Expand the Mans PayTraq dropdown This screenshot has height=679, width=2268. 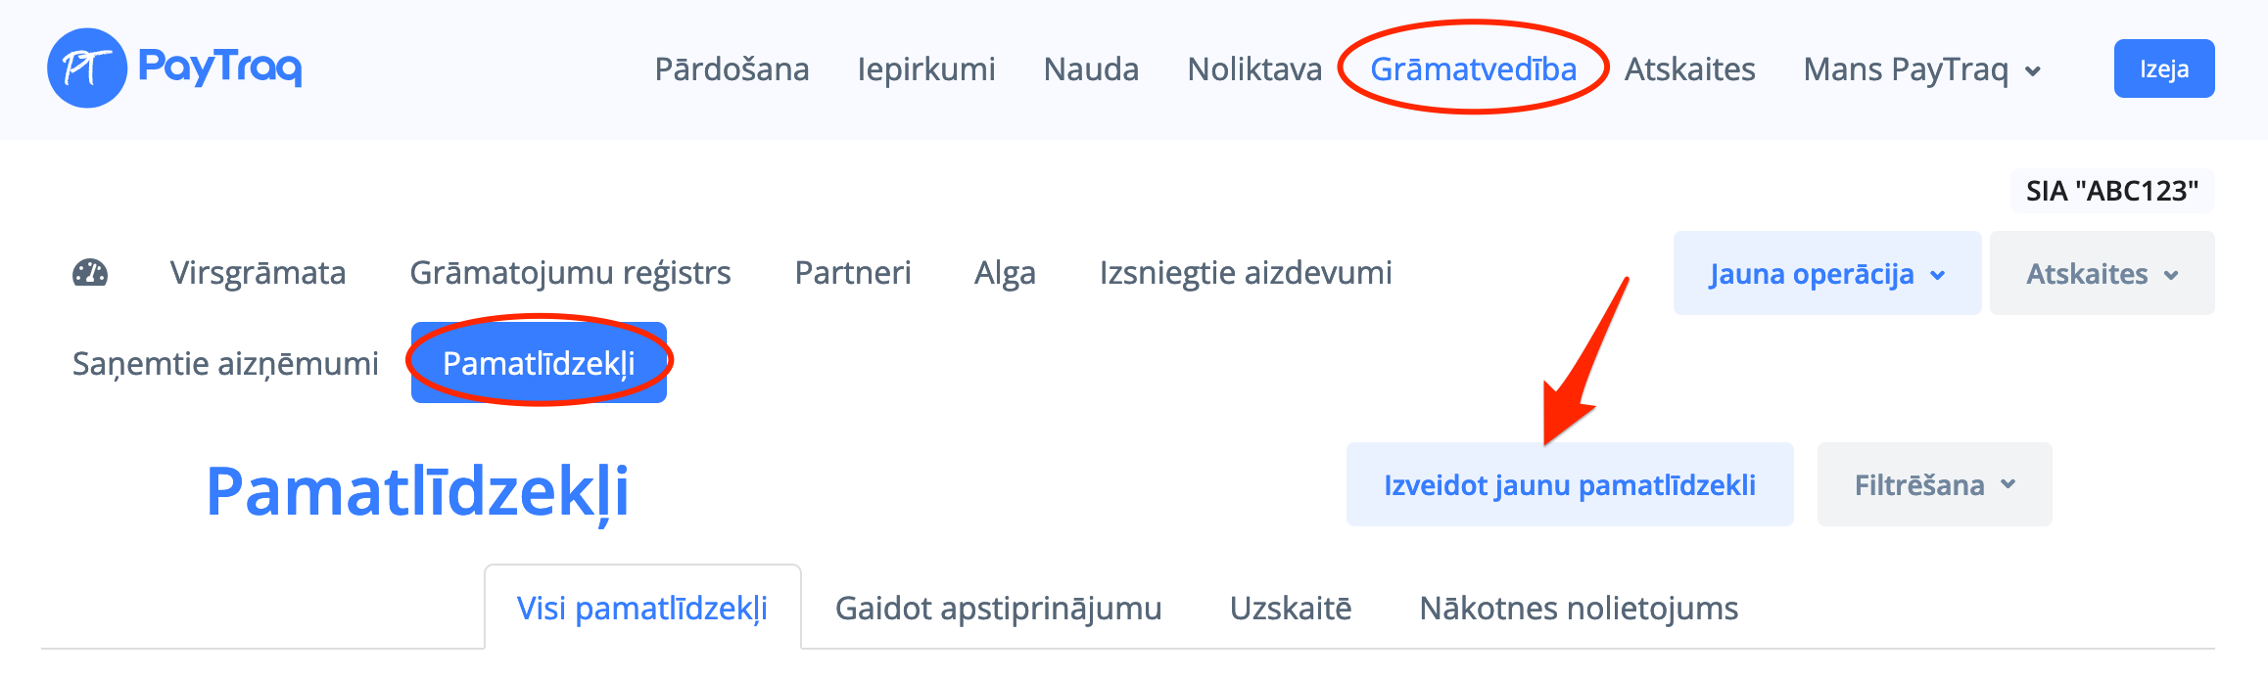point(1921,69)
